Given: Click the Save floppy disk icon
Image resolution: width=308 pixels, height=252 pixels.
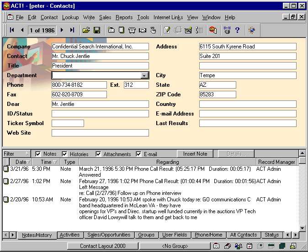Looking at the screenshot, I should [x=97, y=30].
